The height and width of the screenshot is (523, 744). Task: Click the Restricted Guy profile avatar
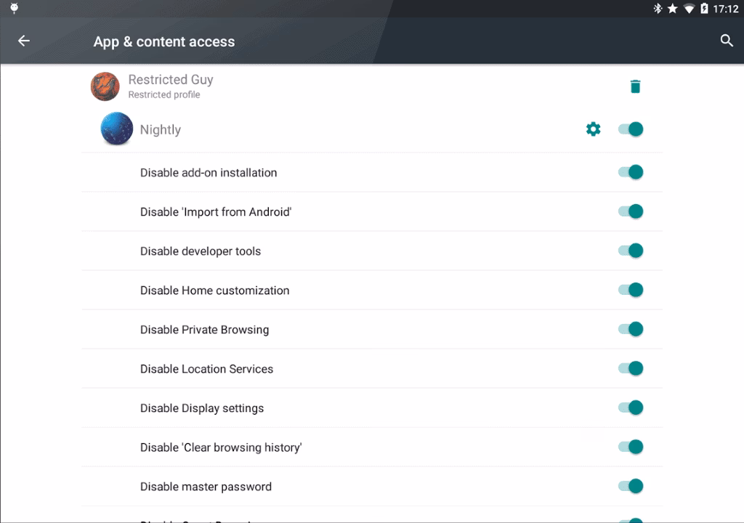coord(105,86)
